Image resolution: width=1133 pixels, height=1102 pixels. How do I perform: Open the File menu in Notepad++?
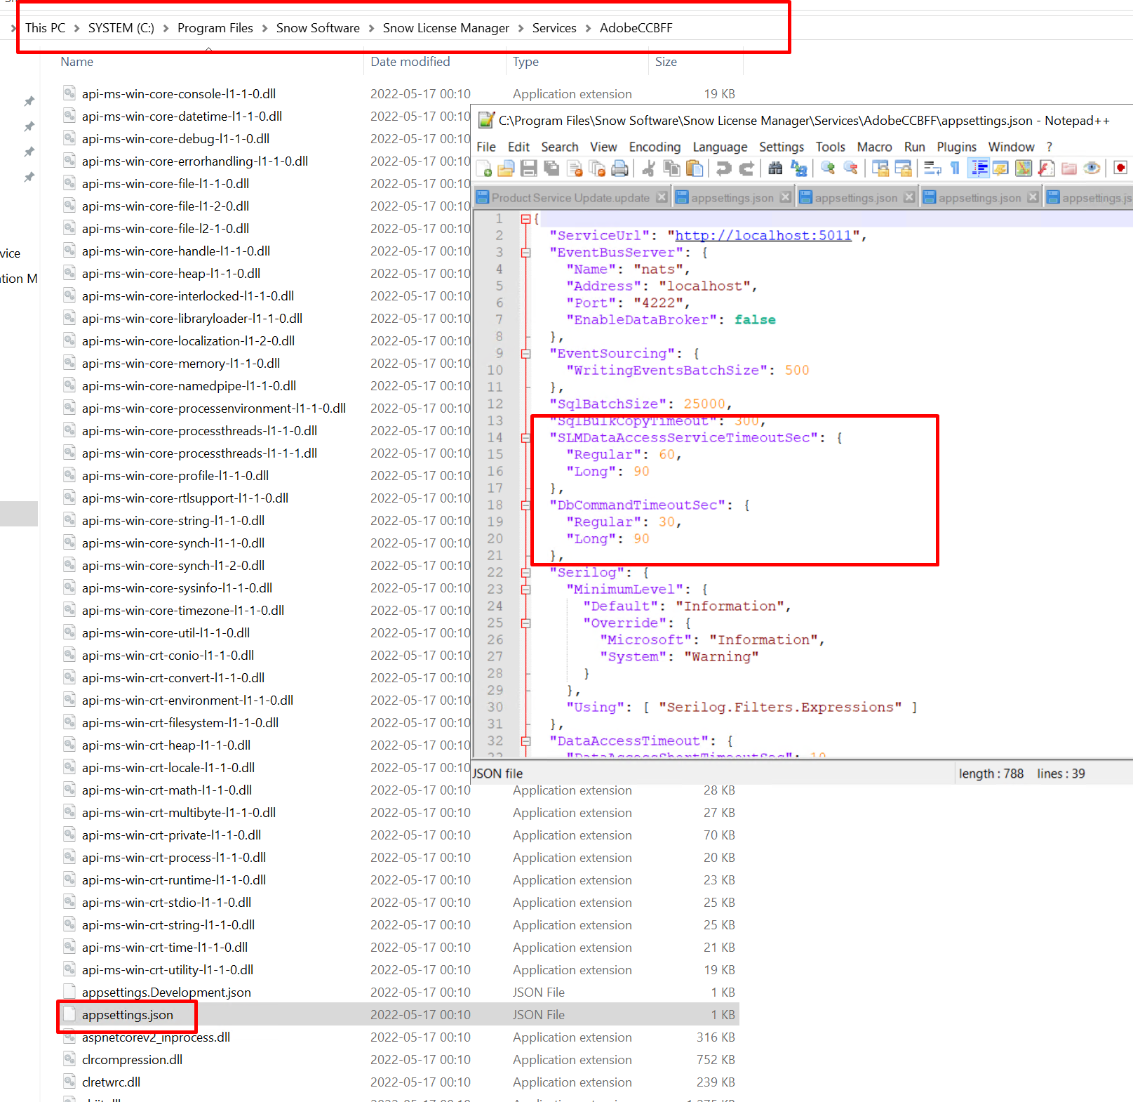coord(486,147)
